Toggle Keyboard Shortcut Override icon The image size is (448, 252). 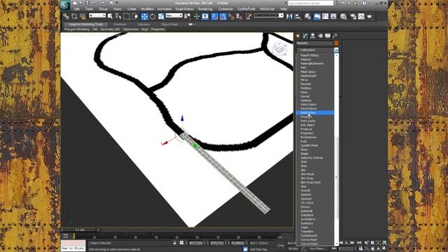click(205, 17)
